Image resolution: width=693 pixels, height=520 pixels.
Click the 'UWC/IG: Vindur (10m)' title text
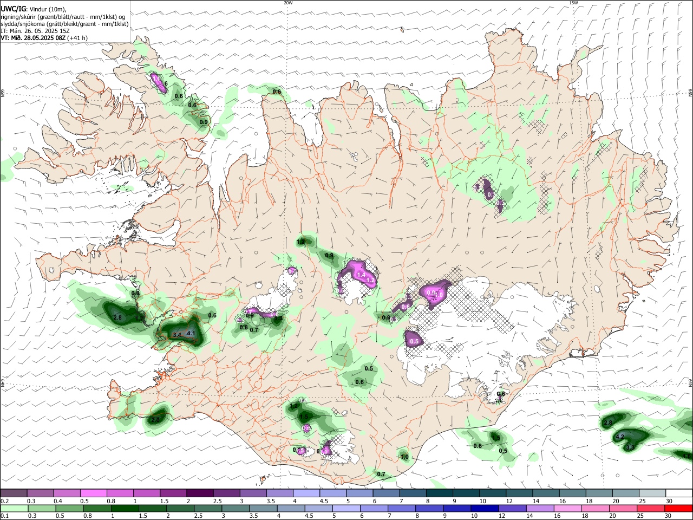click(x=33, y=9)
